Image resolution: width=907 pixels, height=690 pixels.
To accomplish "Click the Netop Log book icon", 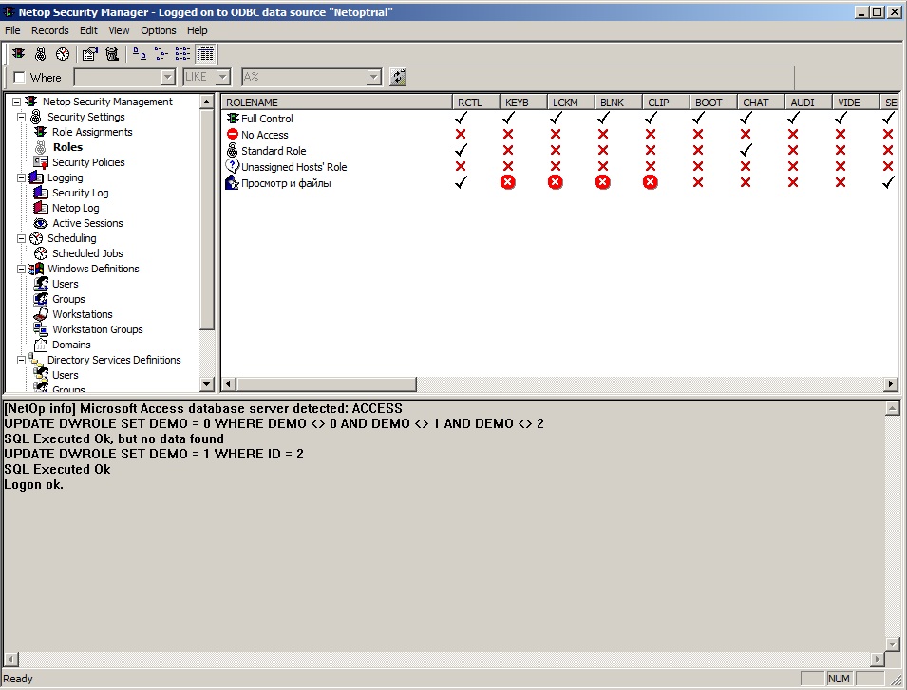I will point(41,208).
